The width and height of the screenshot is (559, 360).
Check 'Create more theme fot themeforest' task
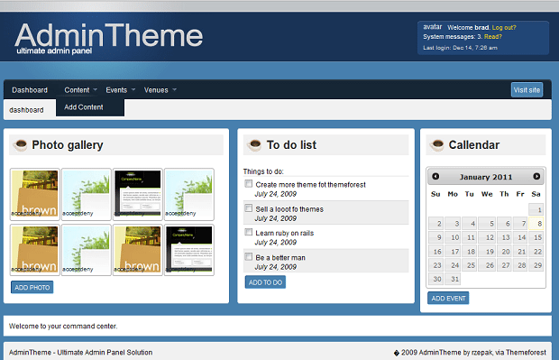(x=249, y=184)
